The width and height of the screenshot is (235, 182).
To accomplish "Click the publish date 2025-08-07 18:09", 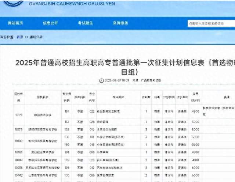I will (x=117, y=80).
